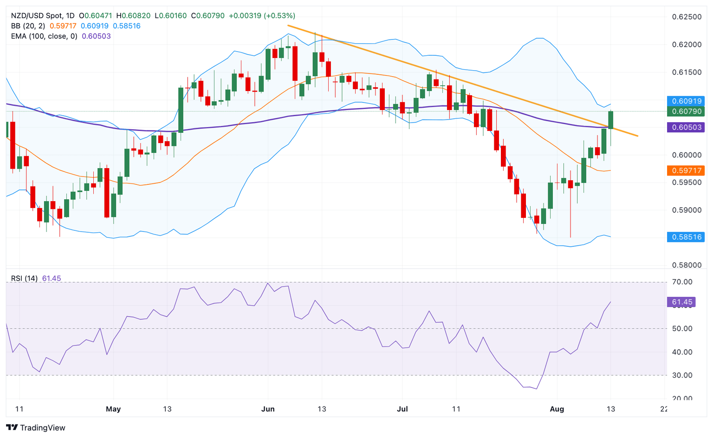Click the blue 0.60919 upper band tag
Image resolution: width=713 pixels, height=438 pixels.
pyautogui.click(x=686, y=101)
